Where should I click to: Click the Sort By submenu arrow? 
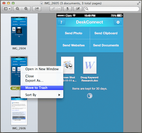59,95
